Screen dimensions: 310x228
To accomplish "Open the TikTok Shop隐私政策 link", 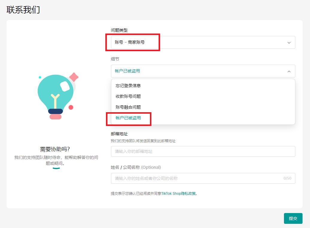I will [179, 194].
